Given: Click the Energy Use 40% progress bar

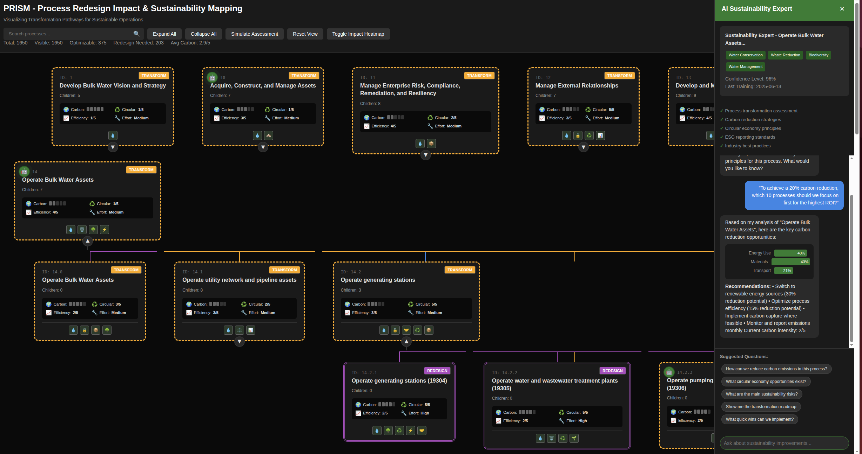Looking at the screenshot, I should [791, 253].
